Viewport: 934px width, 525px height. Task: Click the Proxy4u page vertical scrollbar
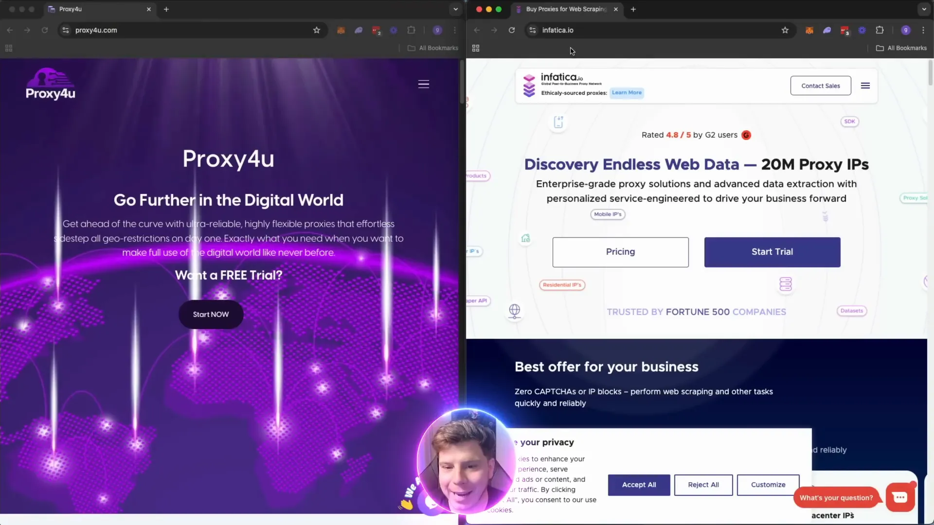tap(462, 82)
